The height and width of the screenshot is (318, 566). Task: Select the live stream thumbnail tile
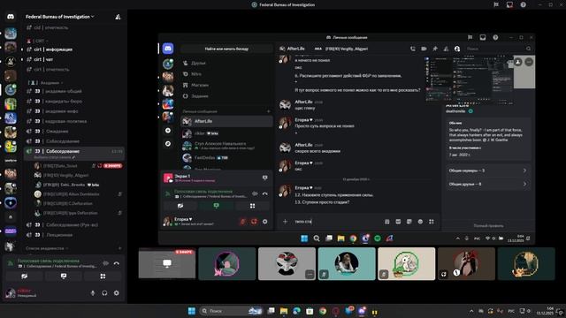[167, 263]
